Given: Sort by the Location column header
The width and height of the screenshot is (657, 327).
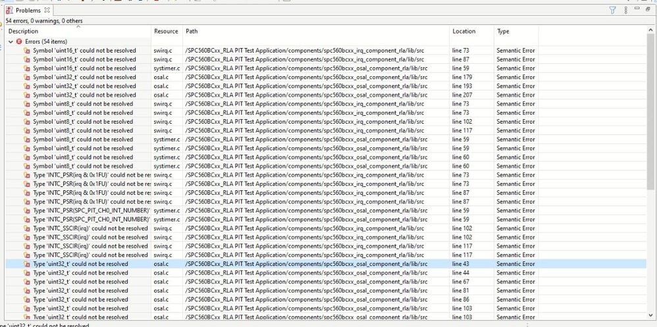Looking at the screenshot, I should click(471, 31).
